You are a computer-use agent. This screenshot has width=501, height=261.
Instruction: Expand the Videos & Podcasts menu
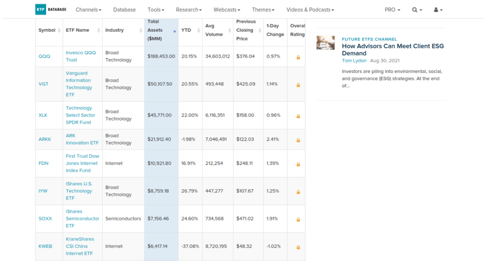coord(310,10)
